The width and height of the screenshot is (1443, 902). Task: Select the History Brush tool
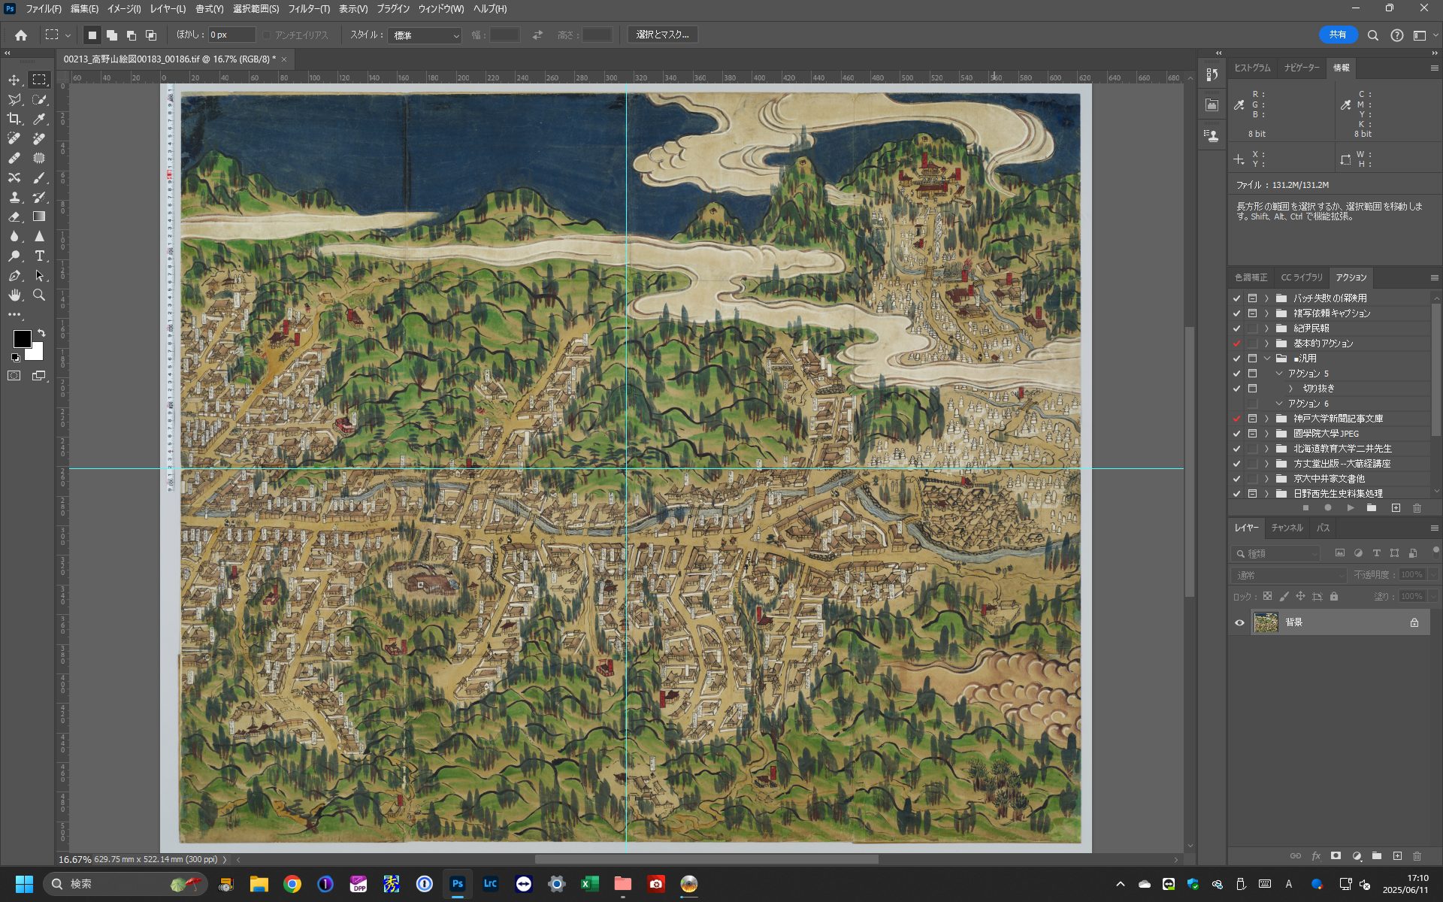coord(39,197)
